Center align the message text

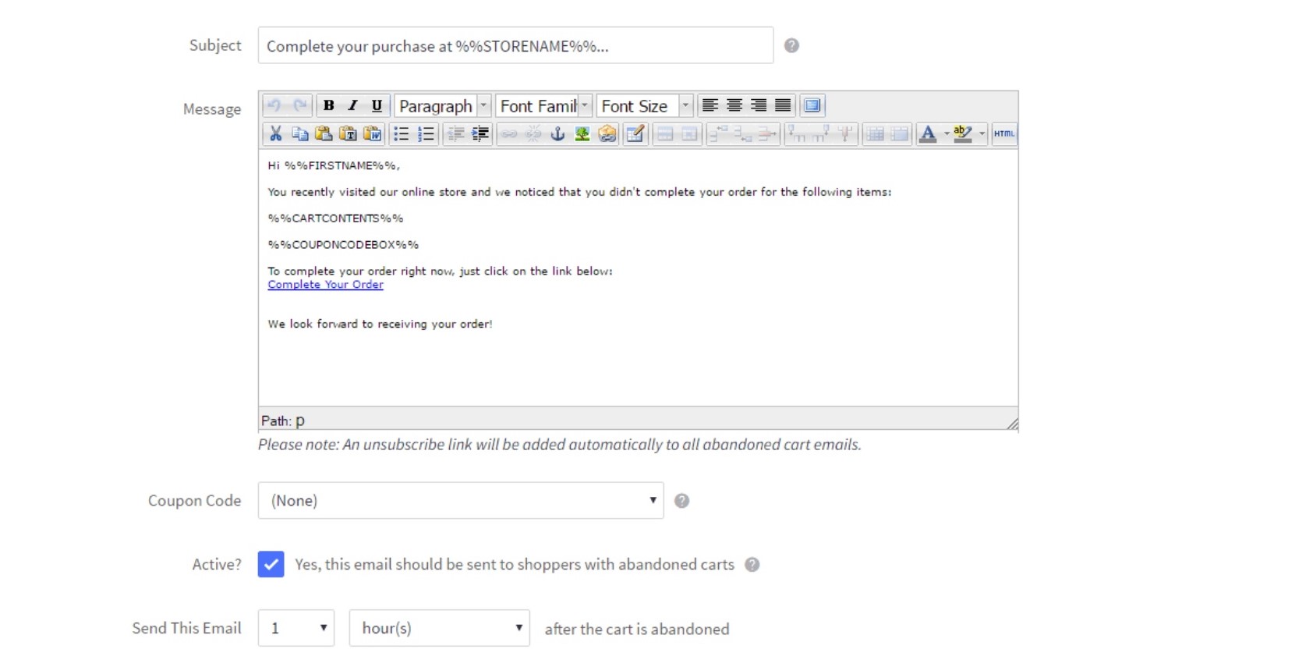(x=734, y=105)
